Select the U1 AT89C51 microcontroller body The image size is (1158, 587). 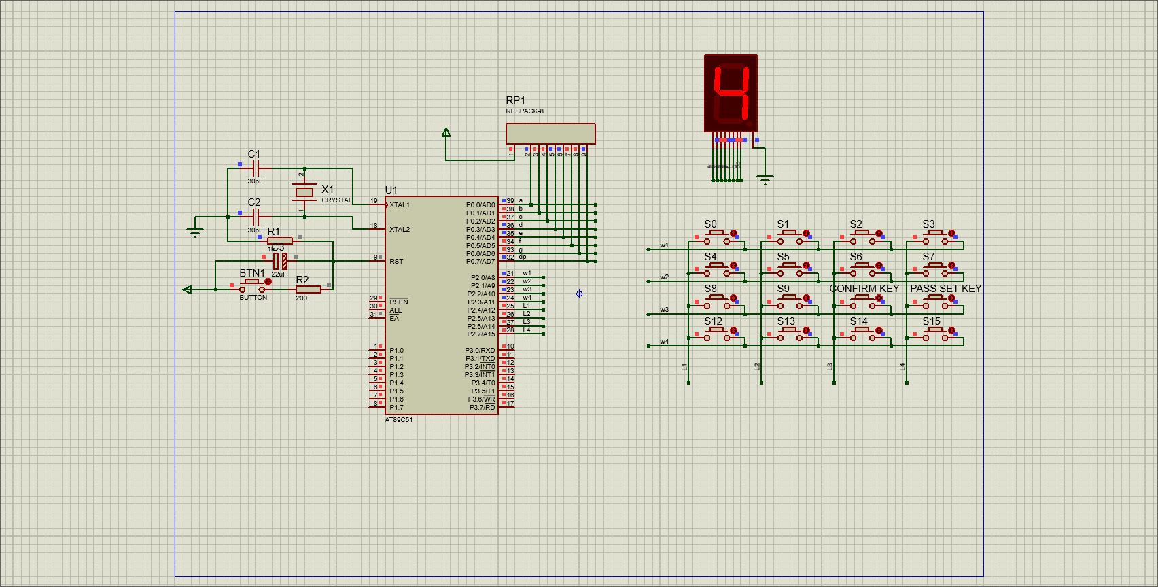click(441, 305)
